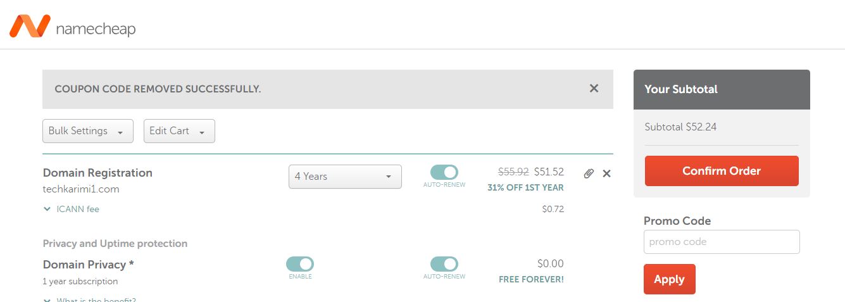This screenshot has width=845, height=302.
Task: Toggle Domain Privacy enable switch
Action: tap(300, 264)
